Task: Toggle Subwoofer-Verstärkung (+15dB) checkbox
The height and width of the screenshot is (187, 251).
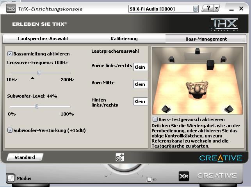Action: click(x=10, y=130)
